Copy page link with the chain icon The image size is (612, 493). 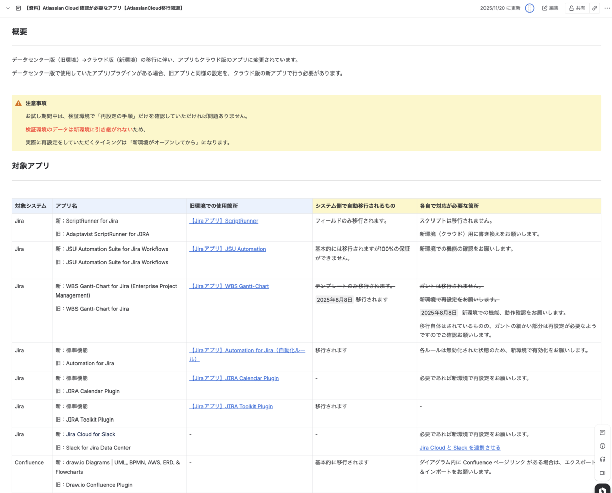pos(595,8)
